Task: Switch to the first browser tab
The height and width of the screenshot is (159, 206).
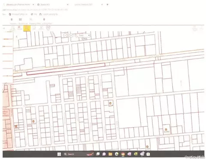Action: [x=18, y=5]
